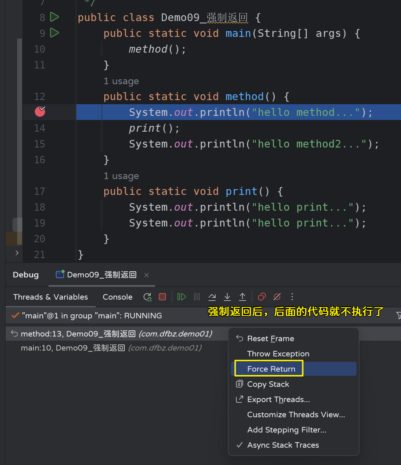Screen dimensions: 401x465
Task: Click the method name in the line 12 declaration
Action: point(245,96)
